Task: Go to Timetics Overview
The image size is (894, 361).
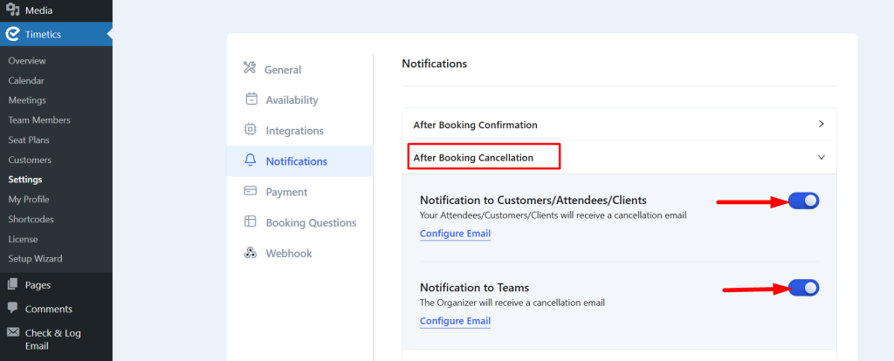Action: pyautogui.click(x=27, y=61)
